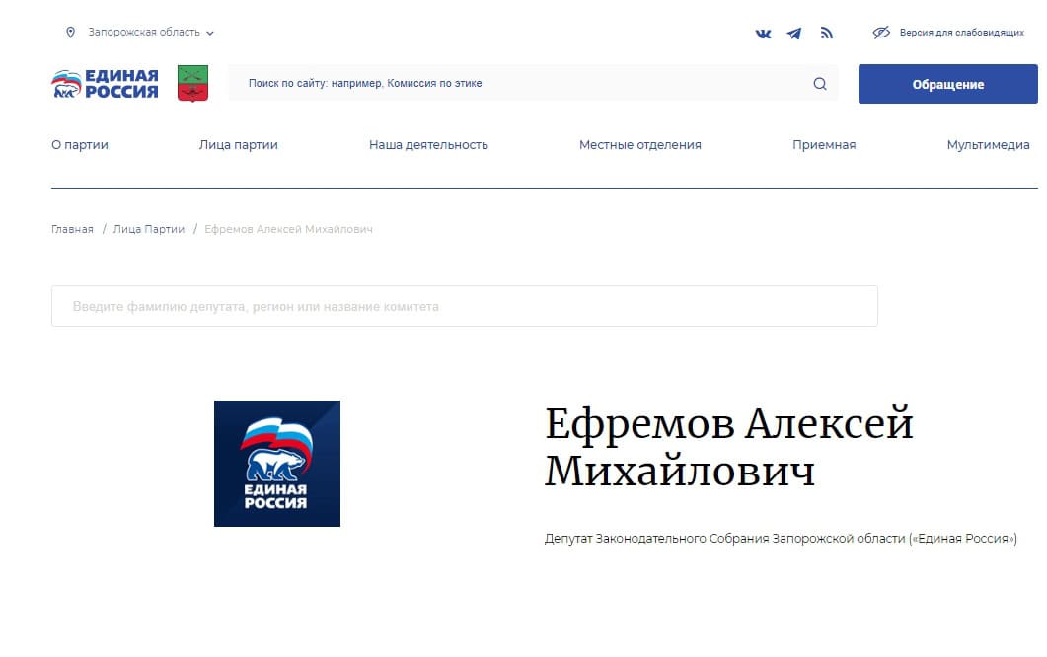
Task: Select Наша деятельность in the navigation
Action: click(428, 144)
